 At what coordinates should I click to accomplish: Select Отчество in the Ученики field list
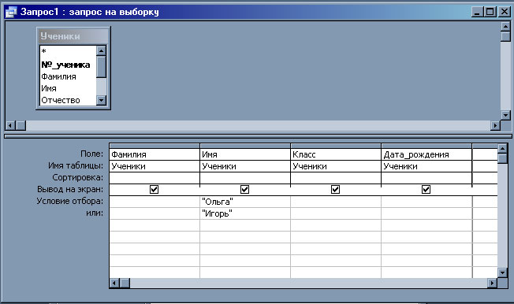tap(68, 100)
